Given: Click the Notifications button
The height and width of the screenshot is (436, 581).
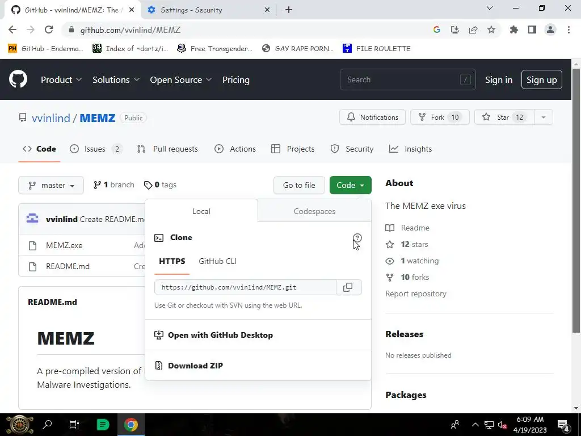Looking at the screenshot, I should [372, 117].
